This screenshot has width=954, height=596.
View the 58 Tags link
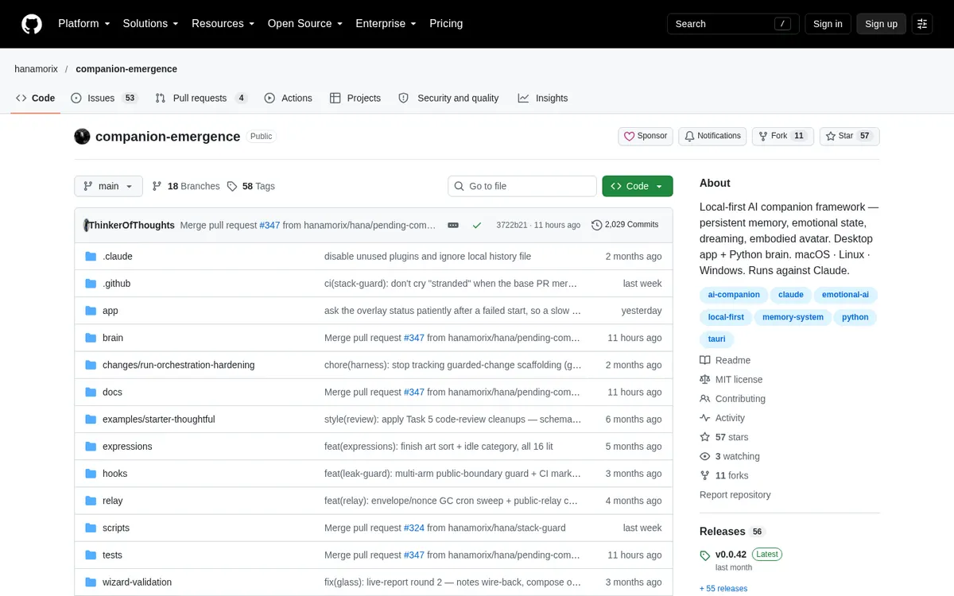(x=250, y=186)
